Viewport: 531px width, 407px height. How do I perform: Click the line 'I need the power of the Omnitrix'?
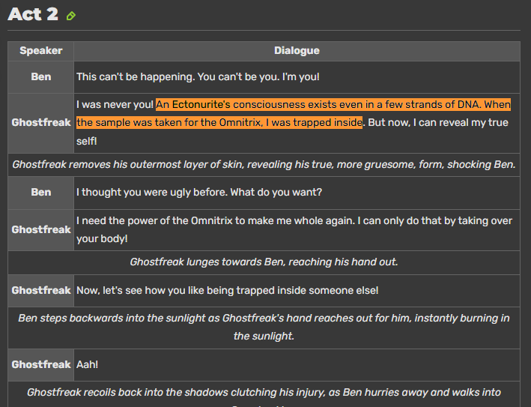(294, 230)
